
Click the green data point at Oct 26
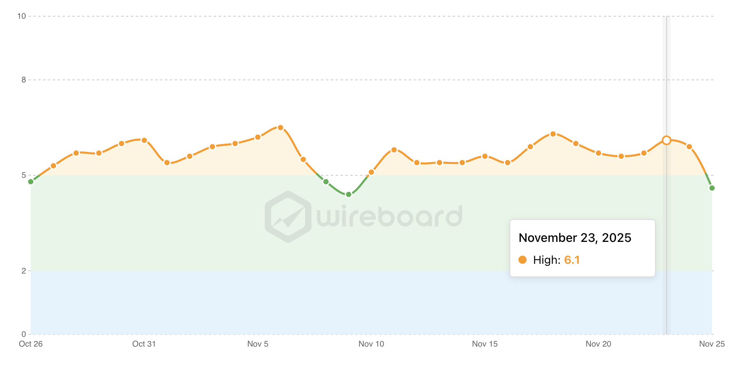click(x=31, y=182)
